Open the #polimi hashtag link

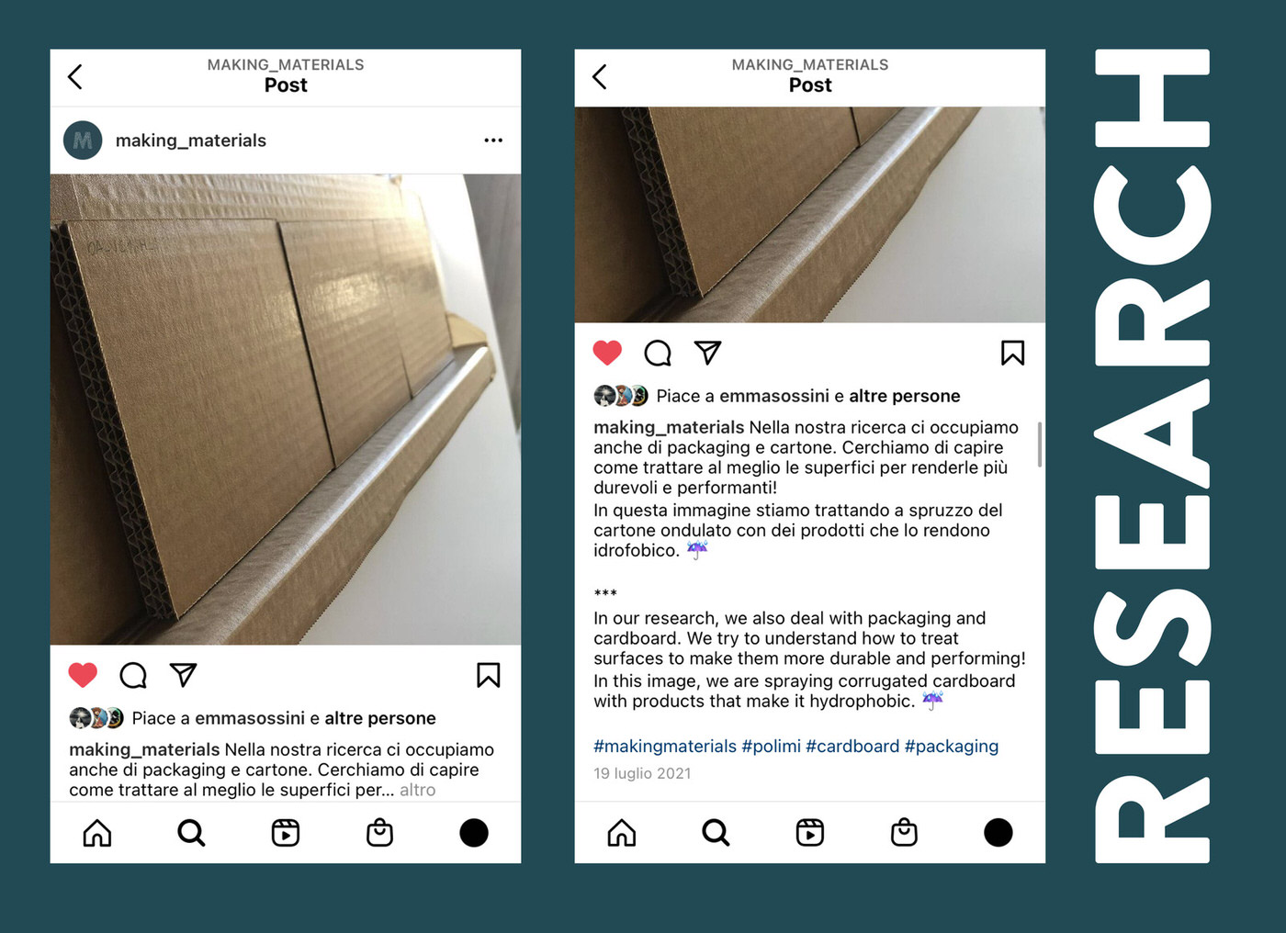tap(771, 746)
